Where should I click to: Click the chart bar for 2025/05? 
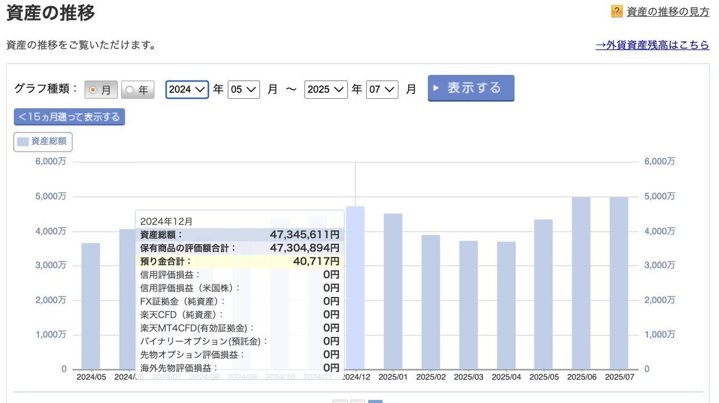(x=544, y=295)
